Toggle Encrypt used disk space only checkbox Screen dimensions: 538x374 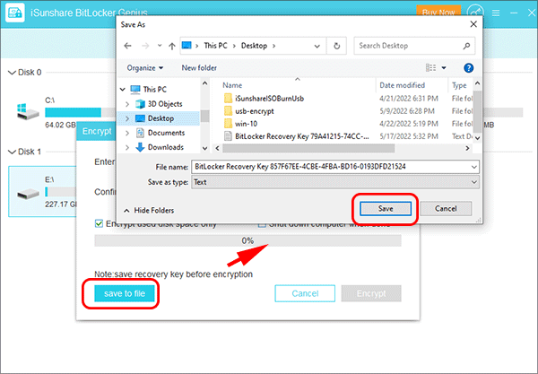coord(100,224)
